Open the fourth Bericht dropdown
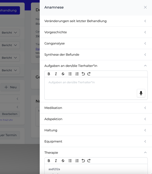This screenshot has width=152, height=174. pos(10,70)
